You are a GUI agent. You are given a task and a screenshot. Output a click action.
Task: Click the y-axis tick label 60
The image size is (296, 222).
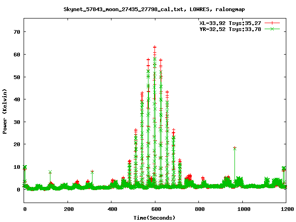(17, 55)
